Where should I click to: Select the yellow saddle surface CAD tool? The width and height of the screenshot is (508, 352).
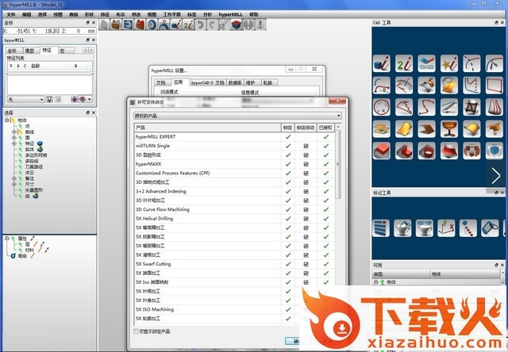pyautogui.click(x=471, y=128)
